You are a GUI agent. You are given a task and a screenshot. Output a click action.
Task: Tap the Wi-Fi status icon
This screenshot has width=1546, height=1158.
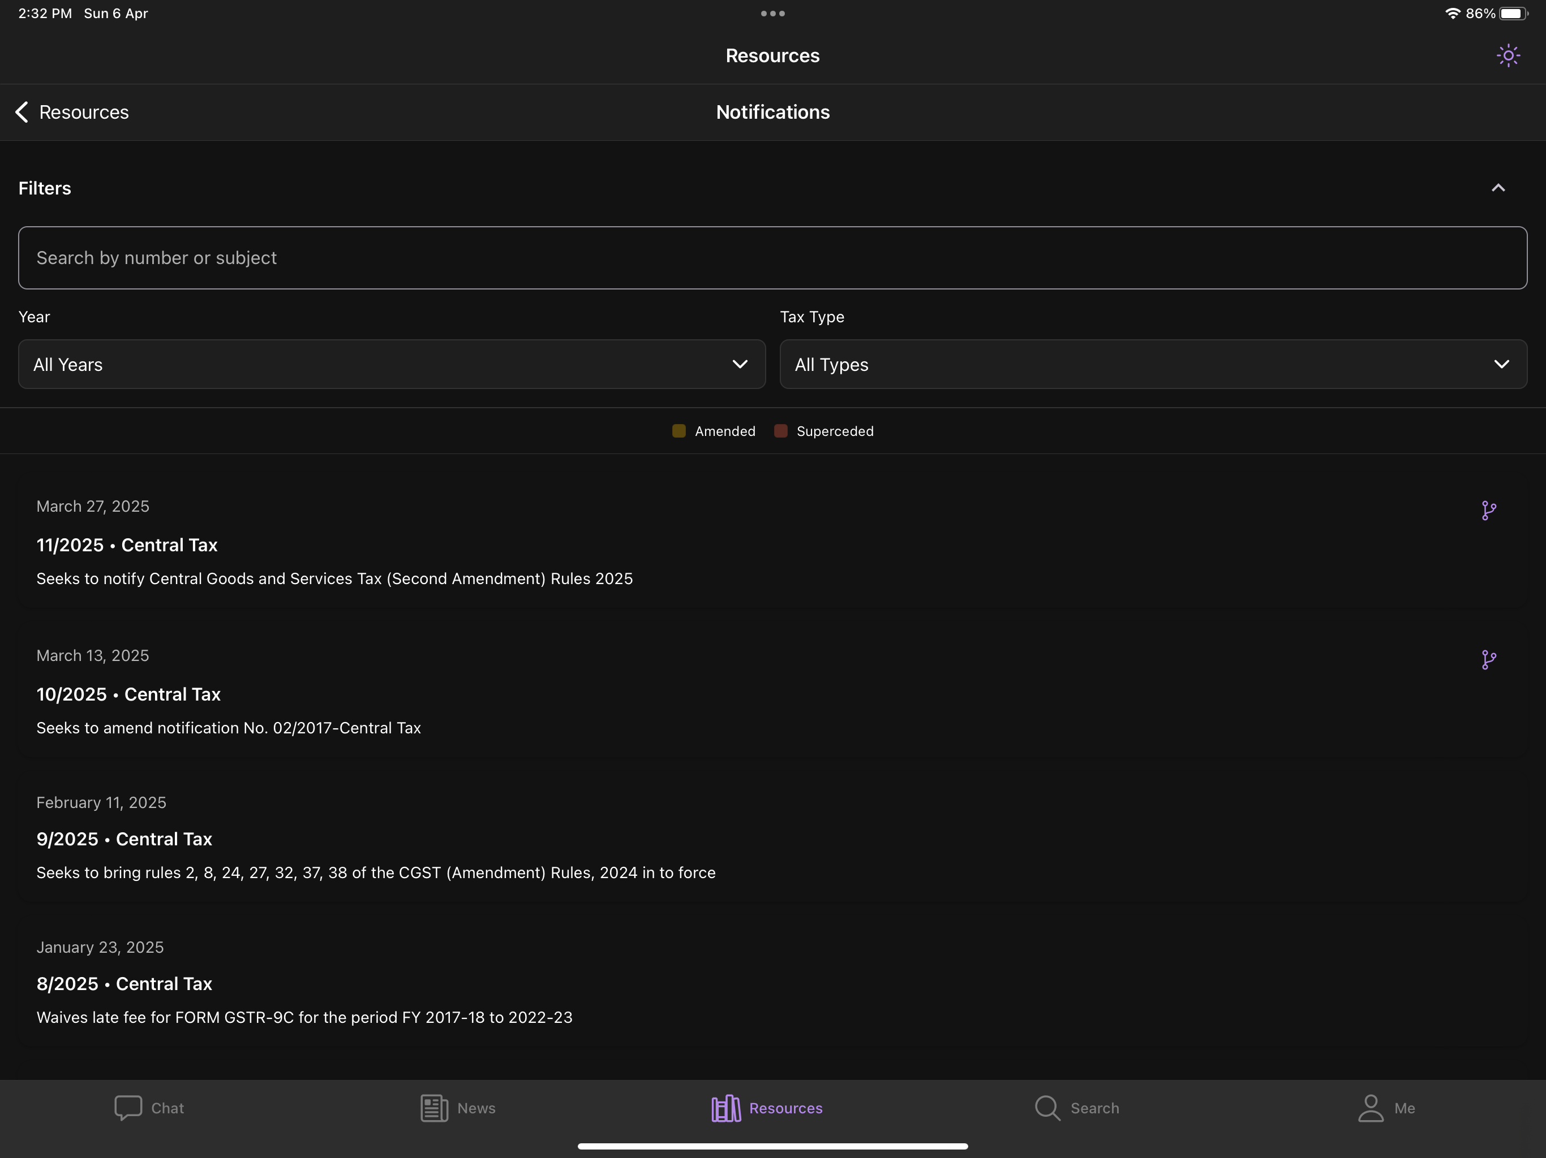point(1452,13)
